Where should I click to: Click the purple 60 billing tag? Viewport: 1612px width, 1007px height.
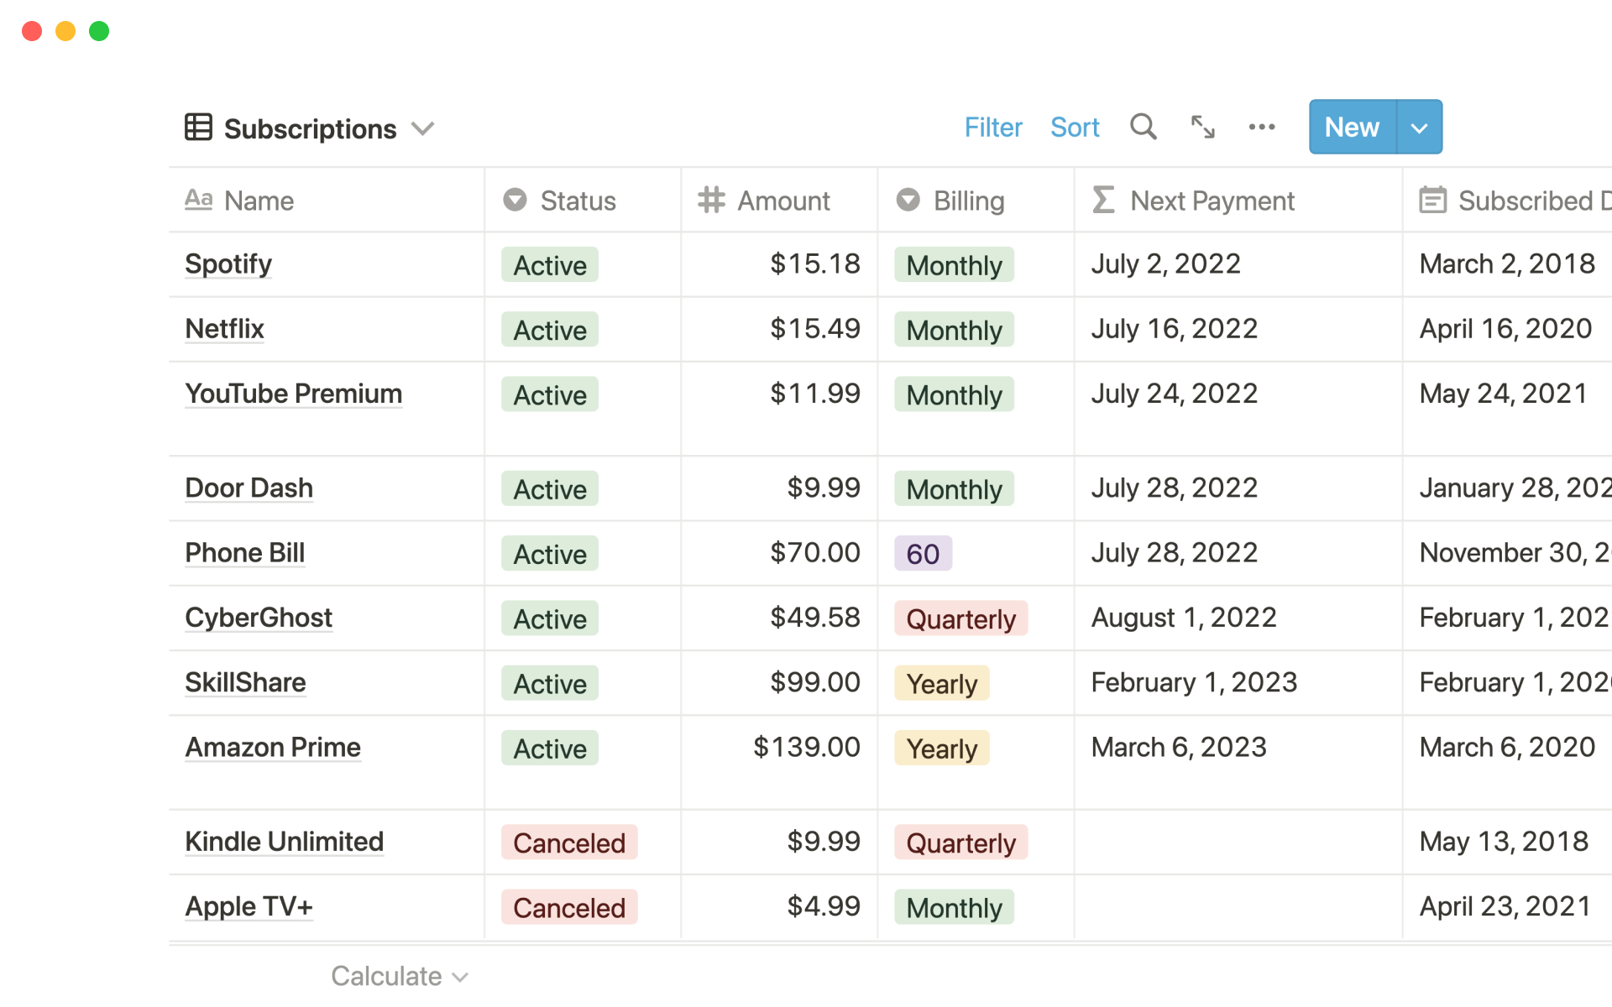[922, 554]
